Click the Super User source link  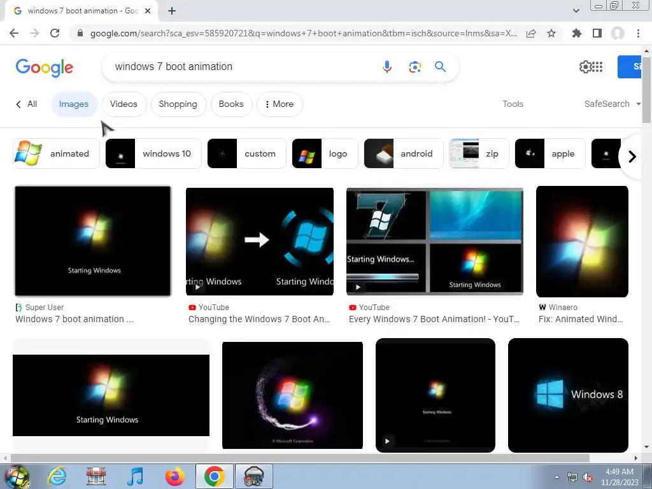[x=39, y=308]
